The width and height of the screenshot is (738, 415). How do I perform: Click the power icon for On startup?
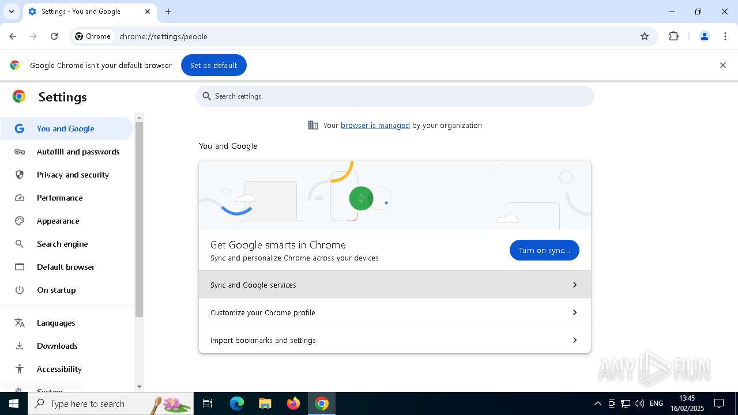pyautogui.click(x=20, y=290)
